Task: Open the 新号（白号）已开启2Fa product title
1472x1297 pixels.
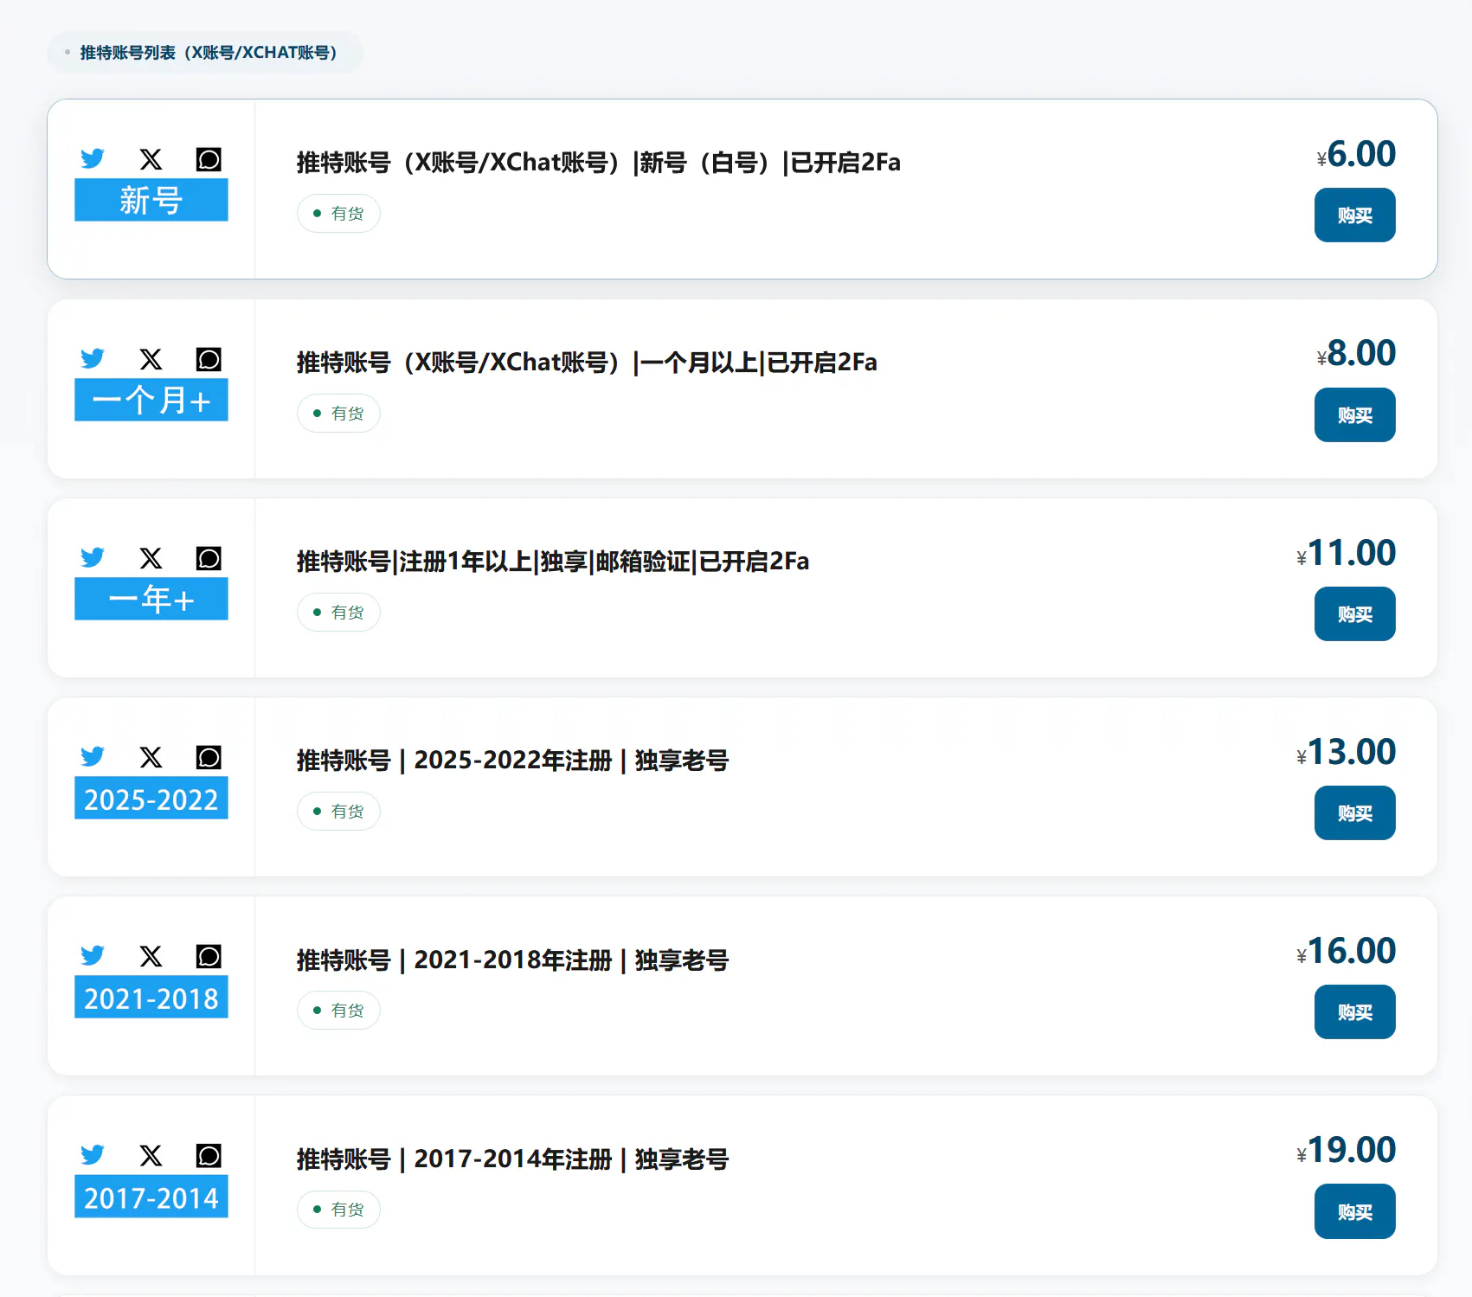Action: [598, 163]
